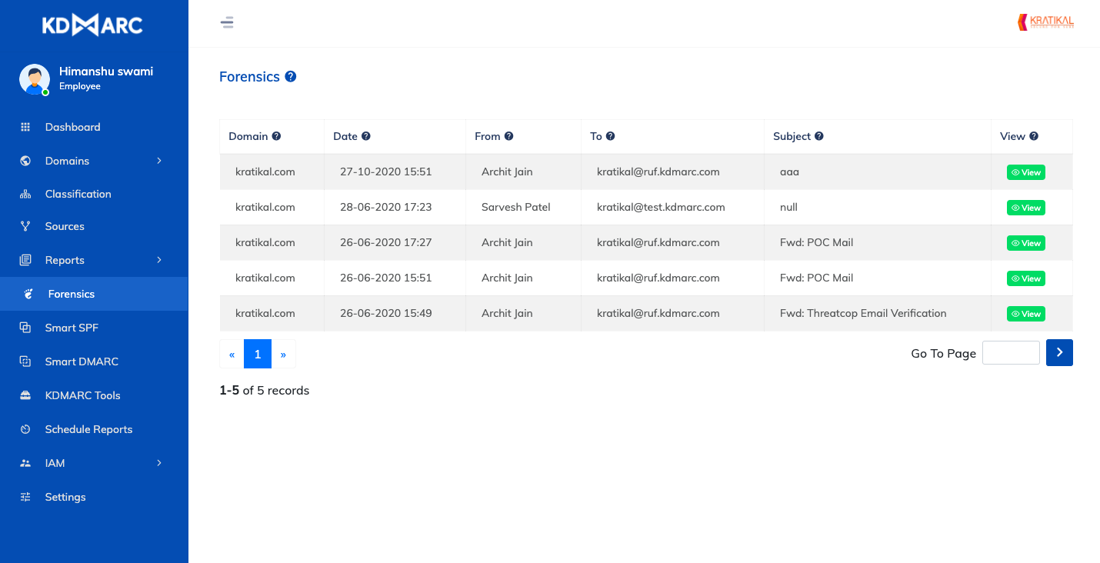
Task: Open the Dashboard sidebar item
Action: coord(72,127)
